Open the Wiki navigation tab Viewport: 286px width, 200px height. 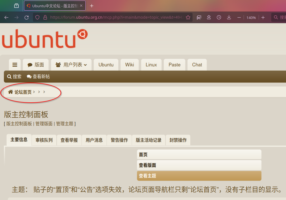pyautogui.click(x=130, y=65)
